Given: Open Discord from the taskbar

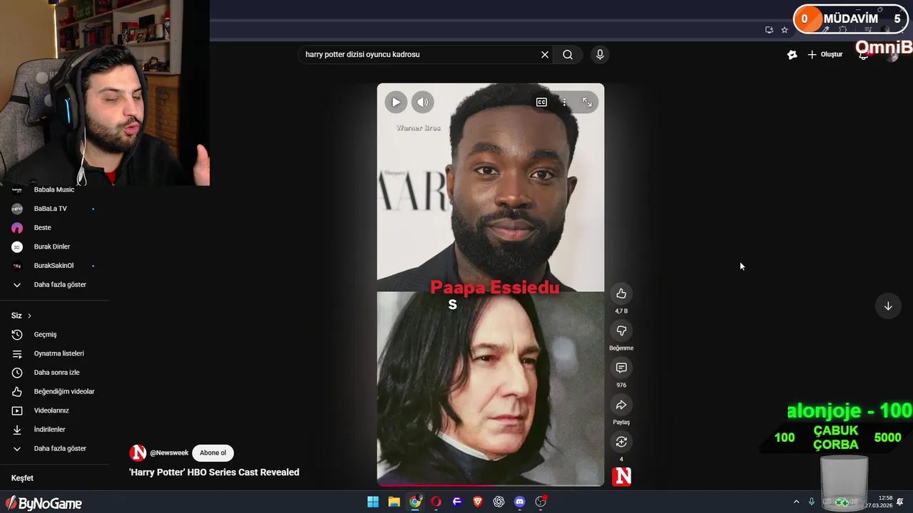Looking at the screenshot, I should pyautogui.click(x=520, y=502).
